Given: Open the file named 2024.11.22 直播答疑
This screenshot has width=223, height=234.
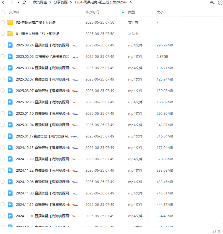Looking at the screenshot, I should coord(47,171).
